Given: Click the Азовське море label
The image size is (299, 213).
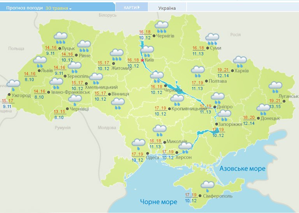Looking at the screenshot, I should point(243,169).
